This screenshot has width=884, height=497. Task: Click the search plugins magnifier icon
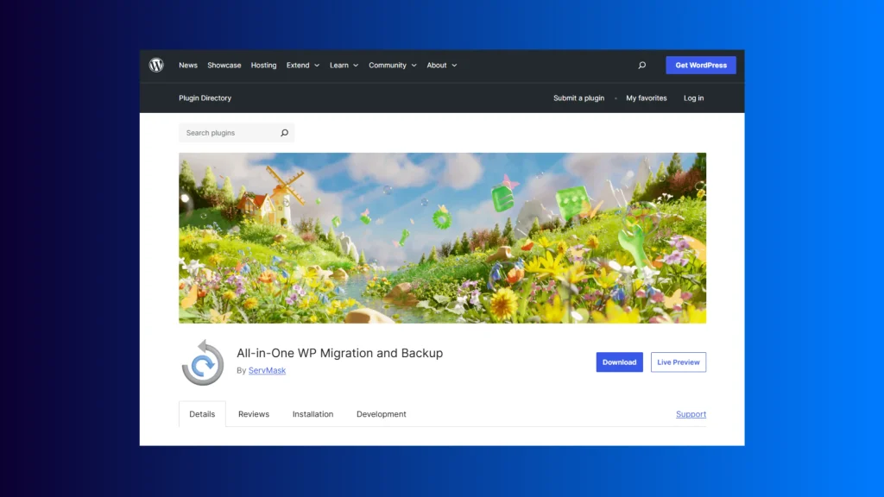pos(284,133)
